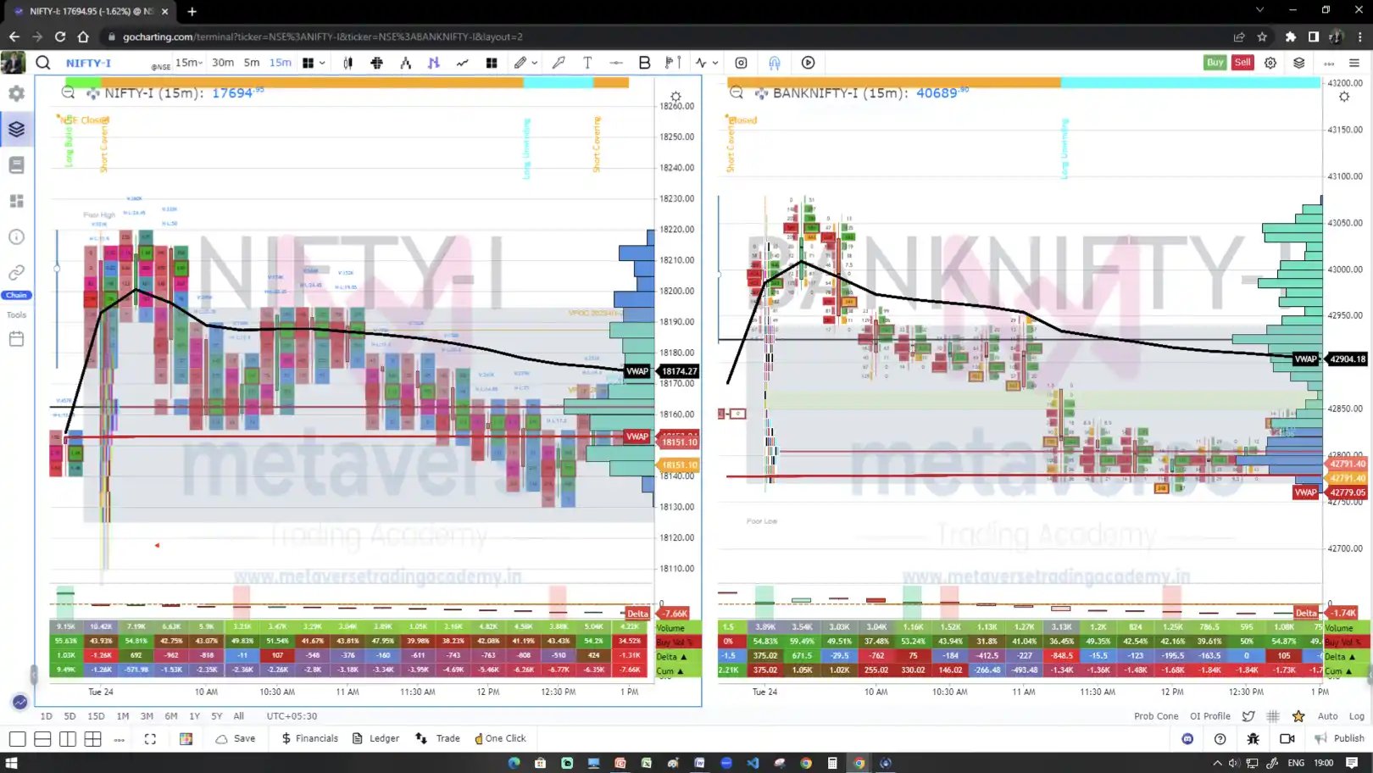Capture a chart snapshot with the camera icon
1373x773 pixels.
741,63
